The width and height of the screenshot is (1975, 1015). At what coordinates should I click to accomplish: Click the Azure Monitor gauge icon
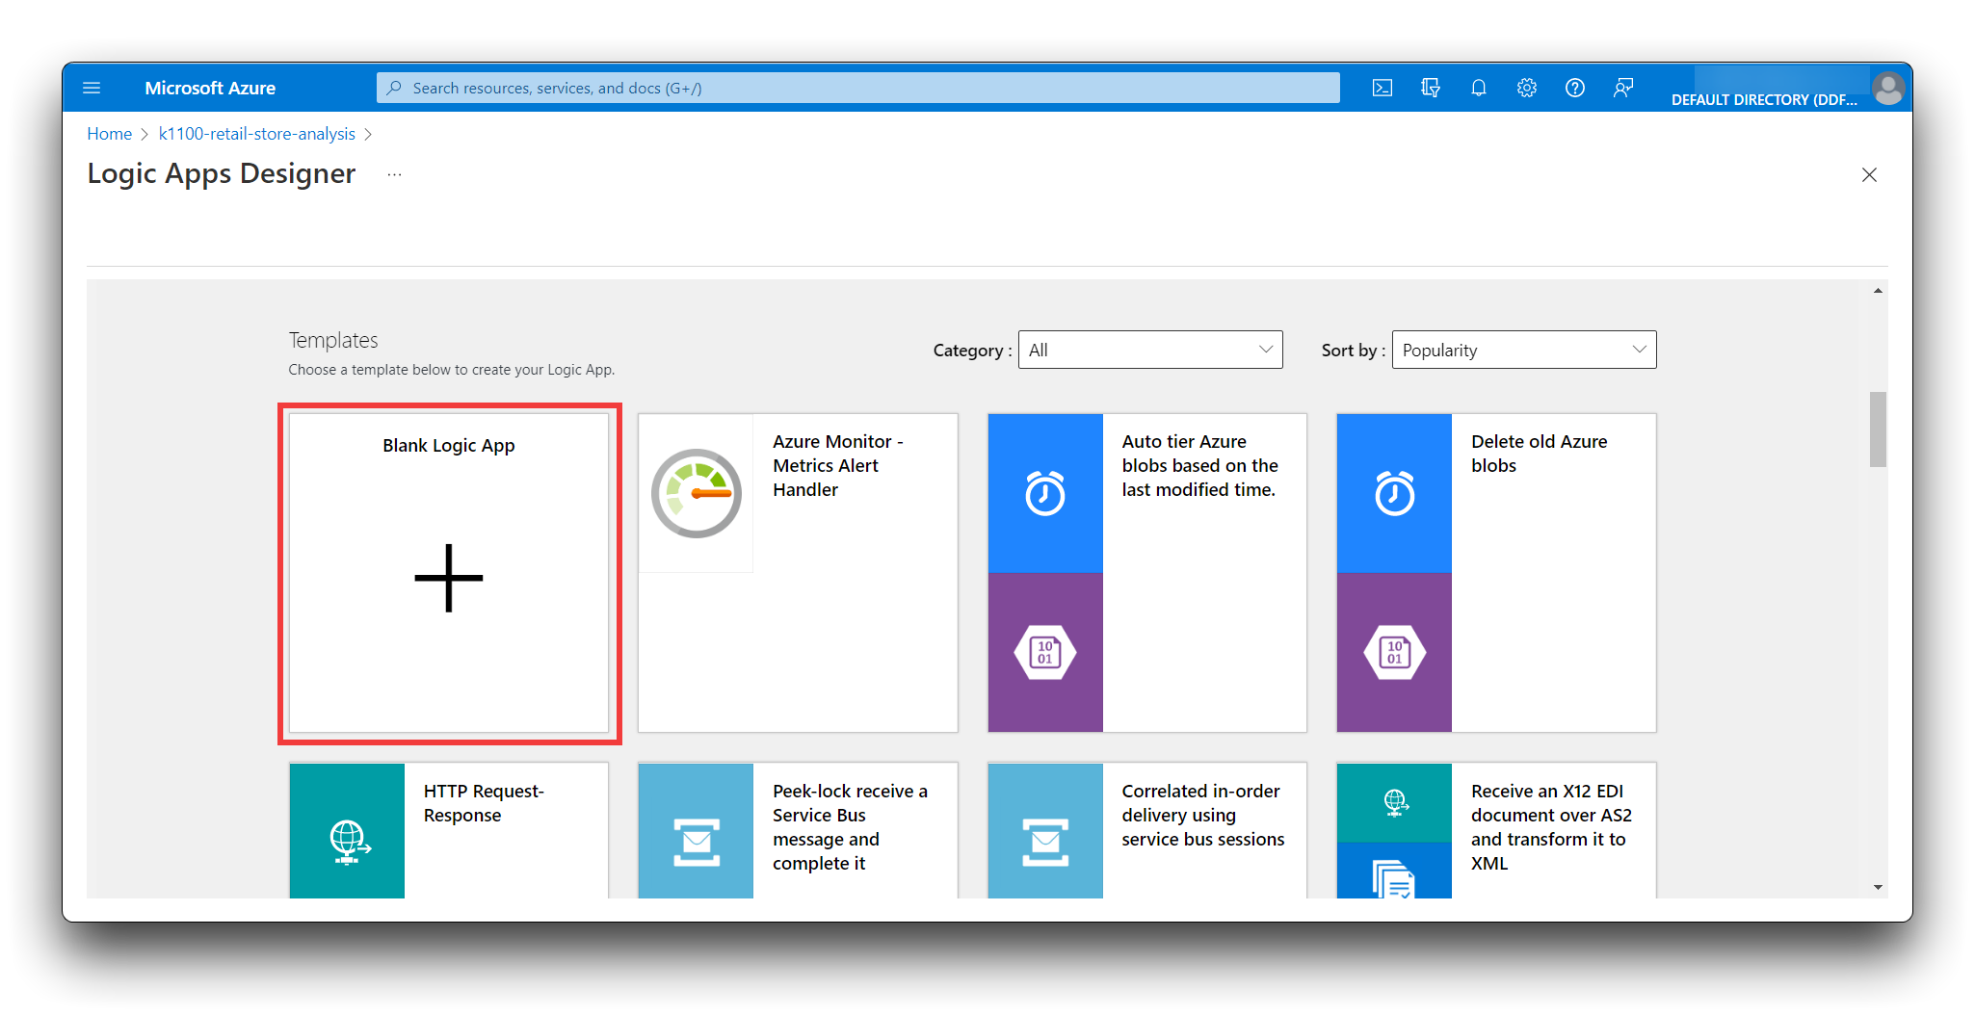(697, 493)
